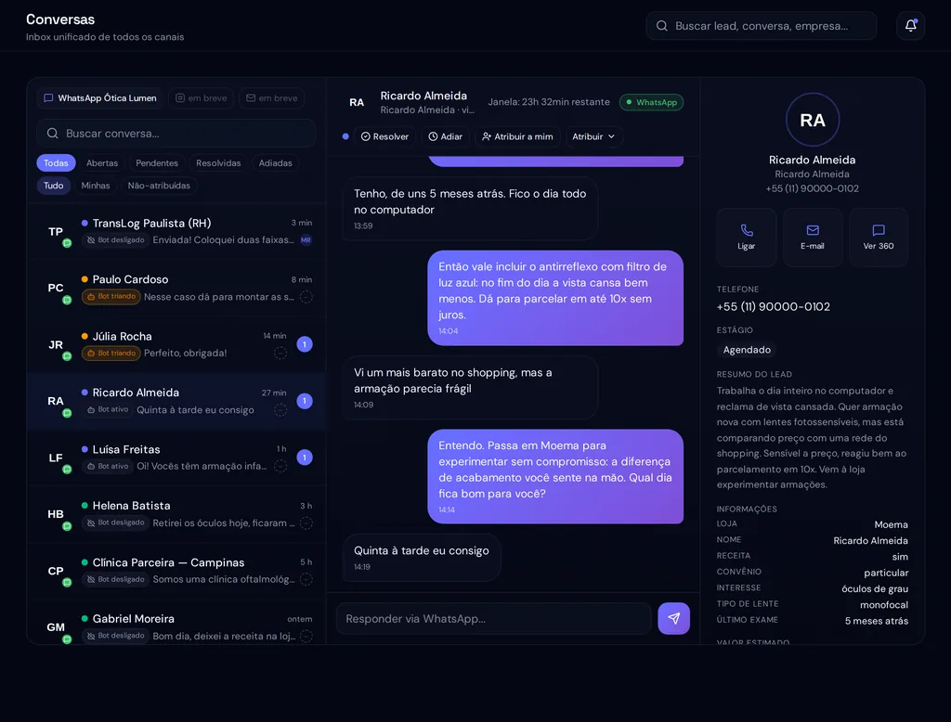The image size is (951, 722).
Task: Click unread badge on Ricardo Almeida row
Action: tap(305, 401)
